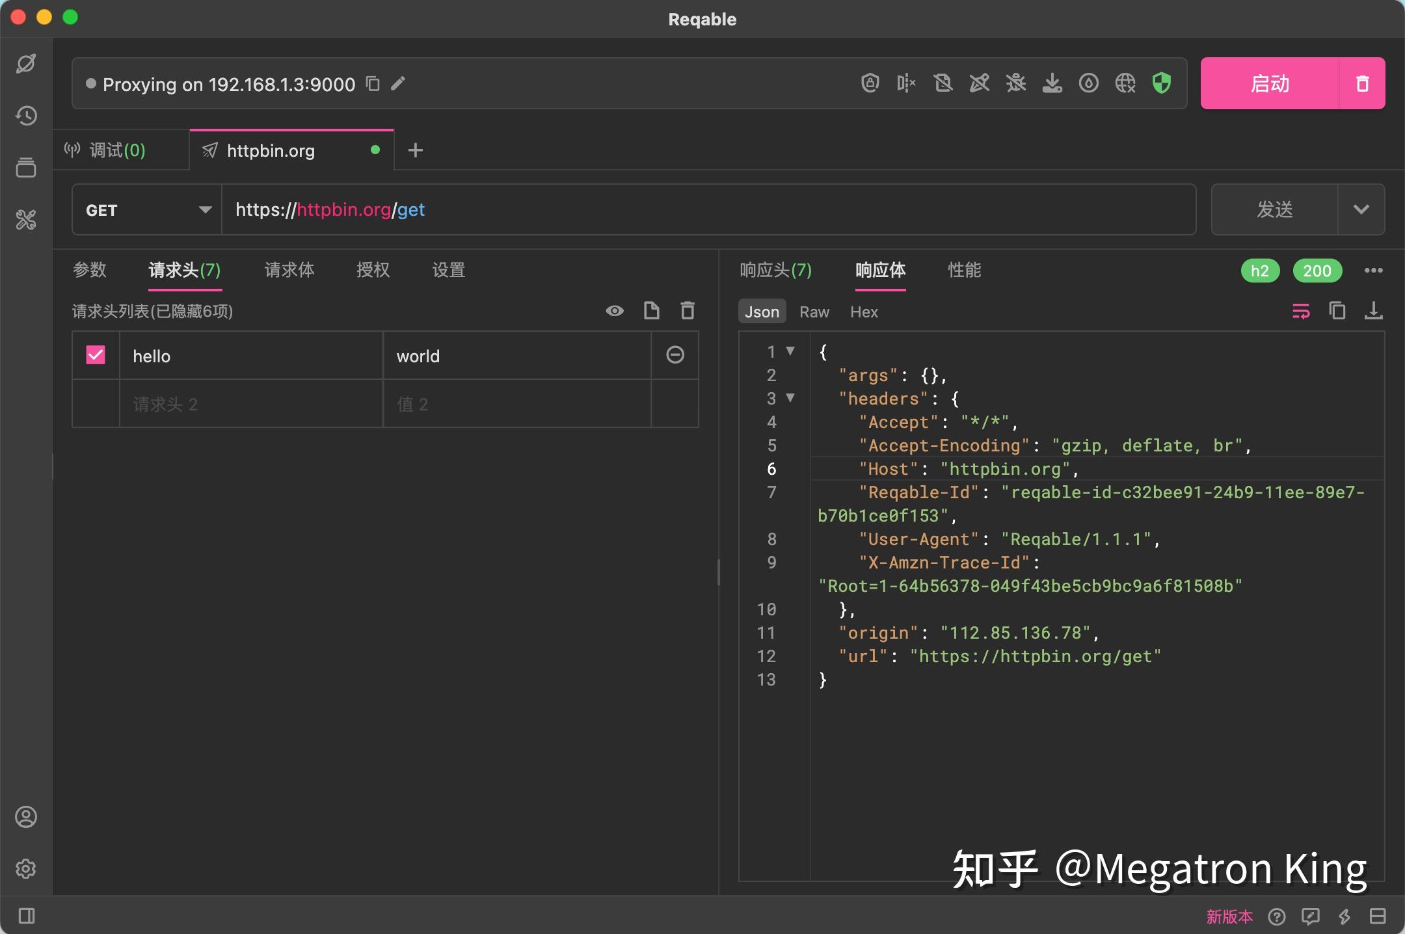Open the response more options menu
1405x934 pixels.
1373,271
